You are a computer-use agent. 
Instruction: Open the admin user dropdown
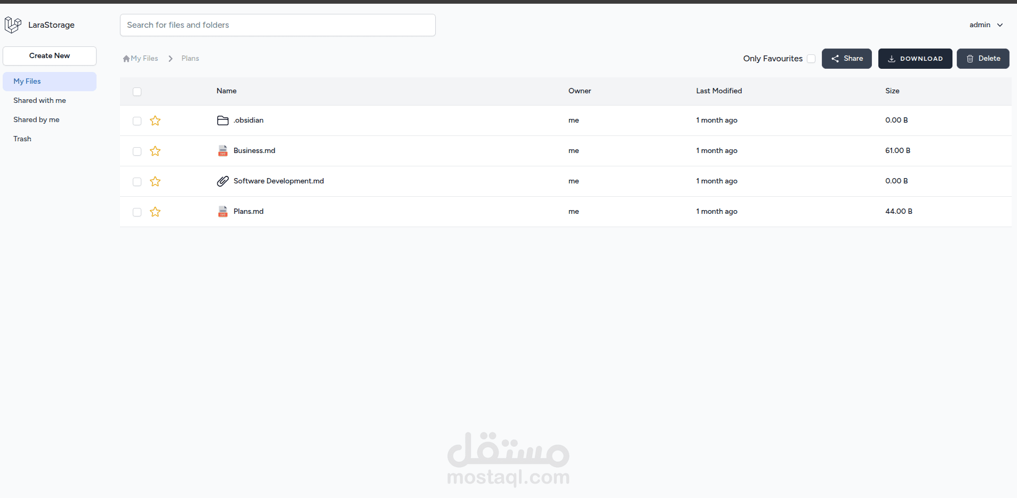point(986,25)
